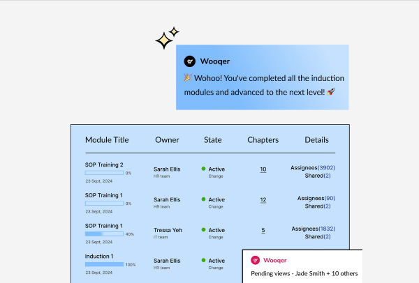Open the 5 chapters link

tap(263, 230)
